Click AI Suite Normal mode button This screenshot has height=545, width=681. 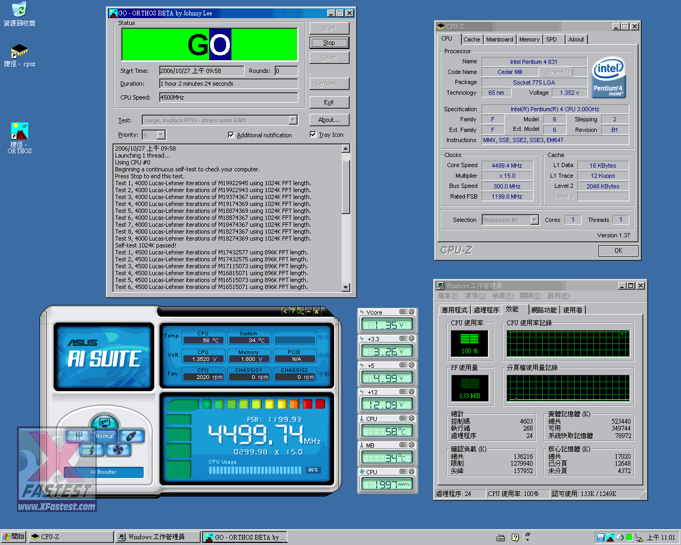(105, 436)
